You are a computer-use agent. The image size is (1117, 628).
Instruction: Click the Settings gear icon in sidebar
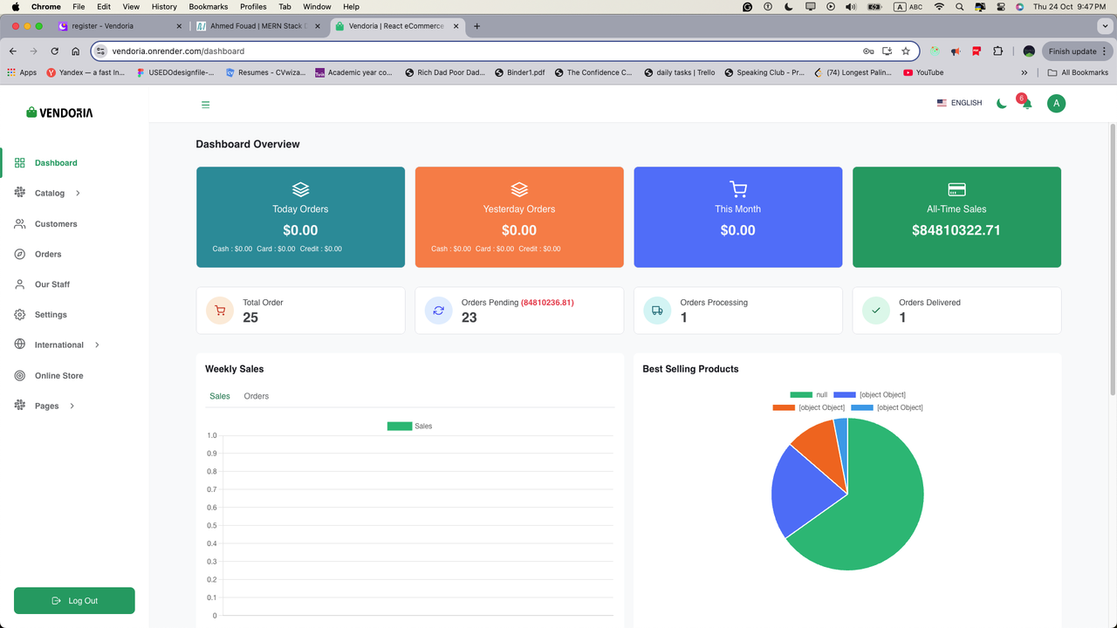coord(19,315)
